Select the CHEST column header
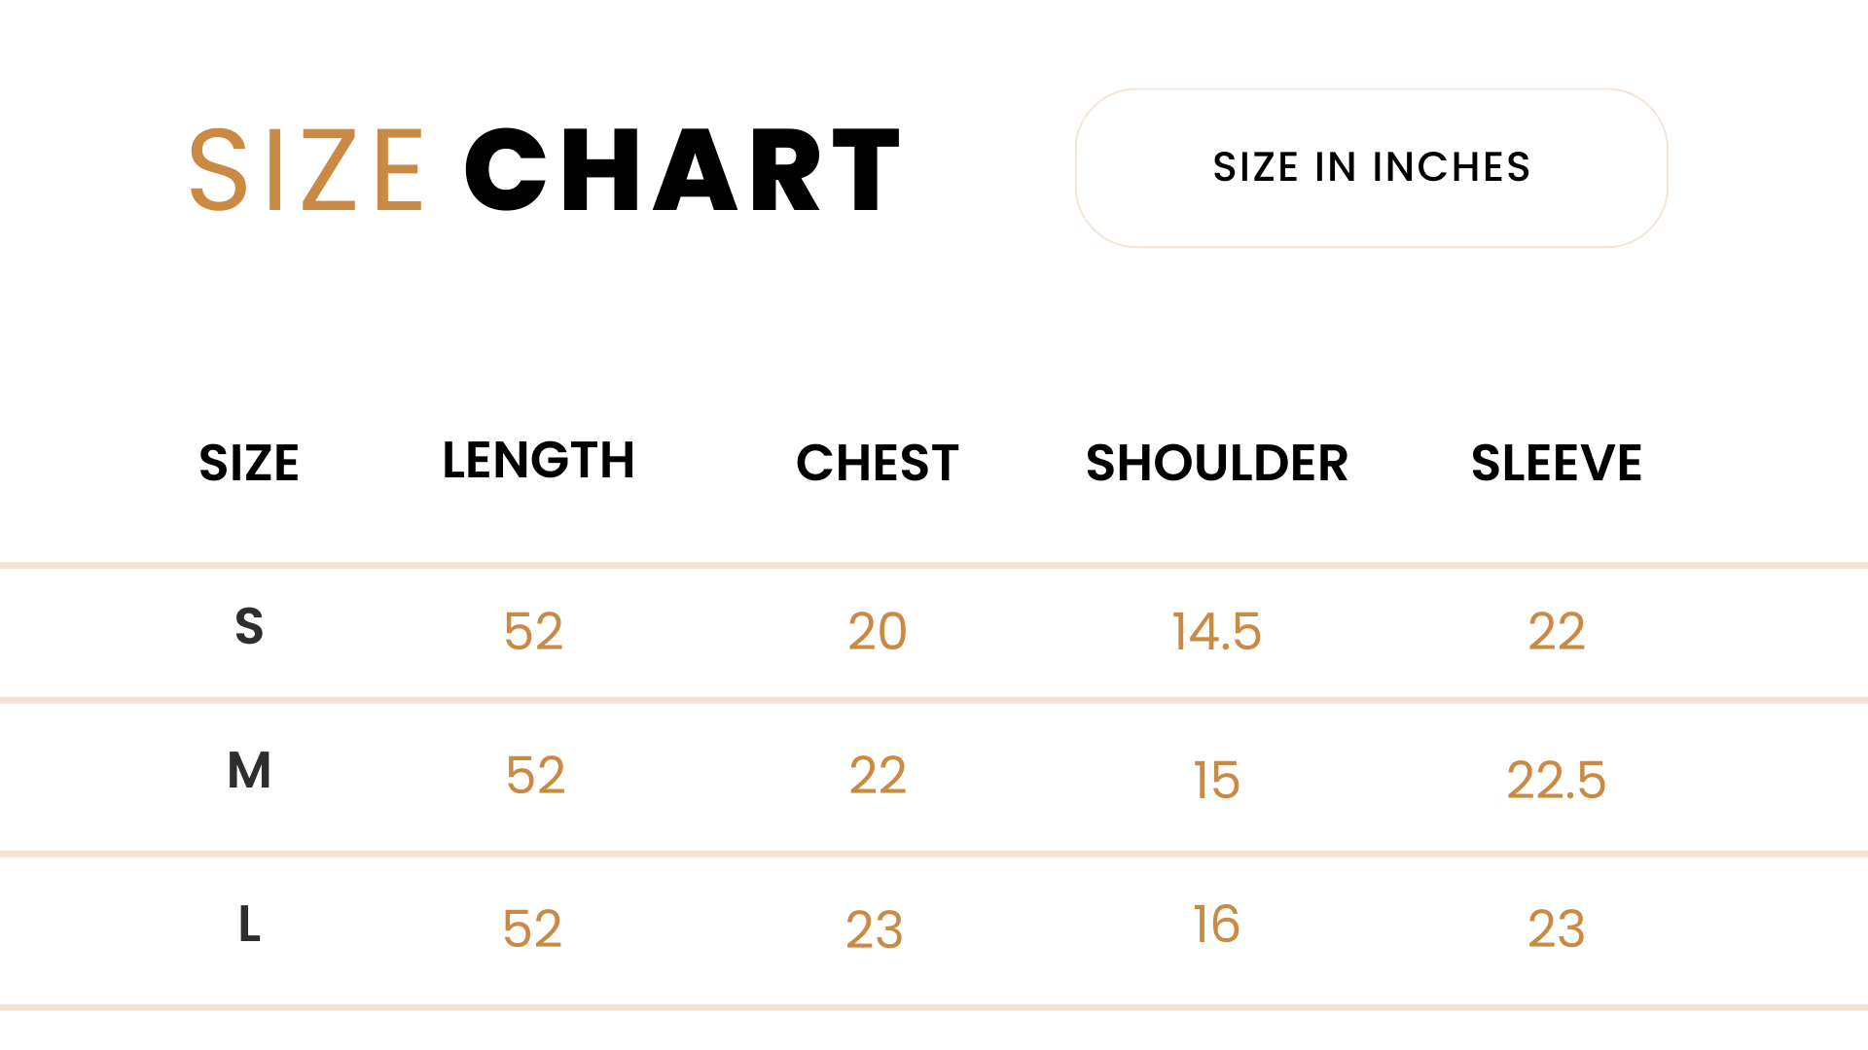The height and width of the screenshot is (1050, 1868). click(x=878, y=463)
